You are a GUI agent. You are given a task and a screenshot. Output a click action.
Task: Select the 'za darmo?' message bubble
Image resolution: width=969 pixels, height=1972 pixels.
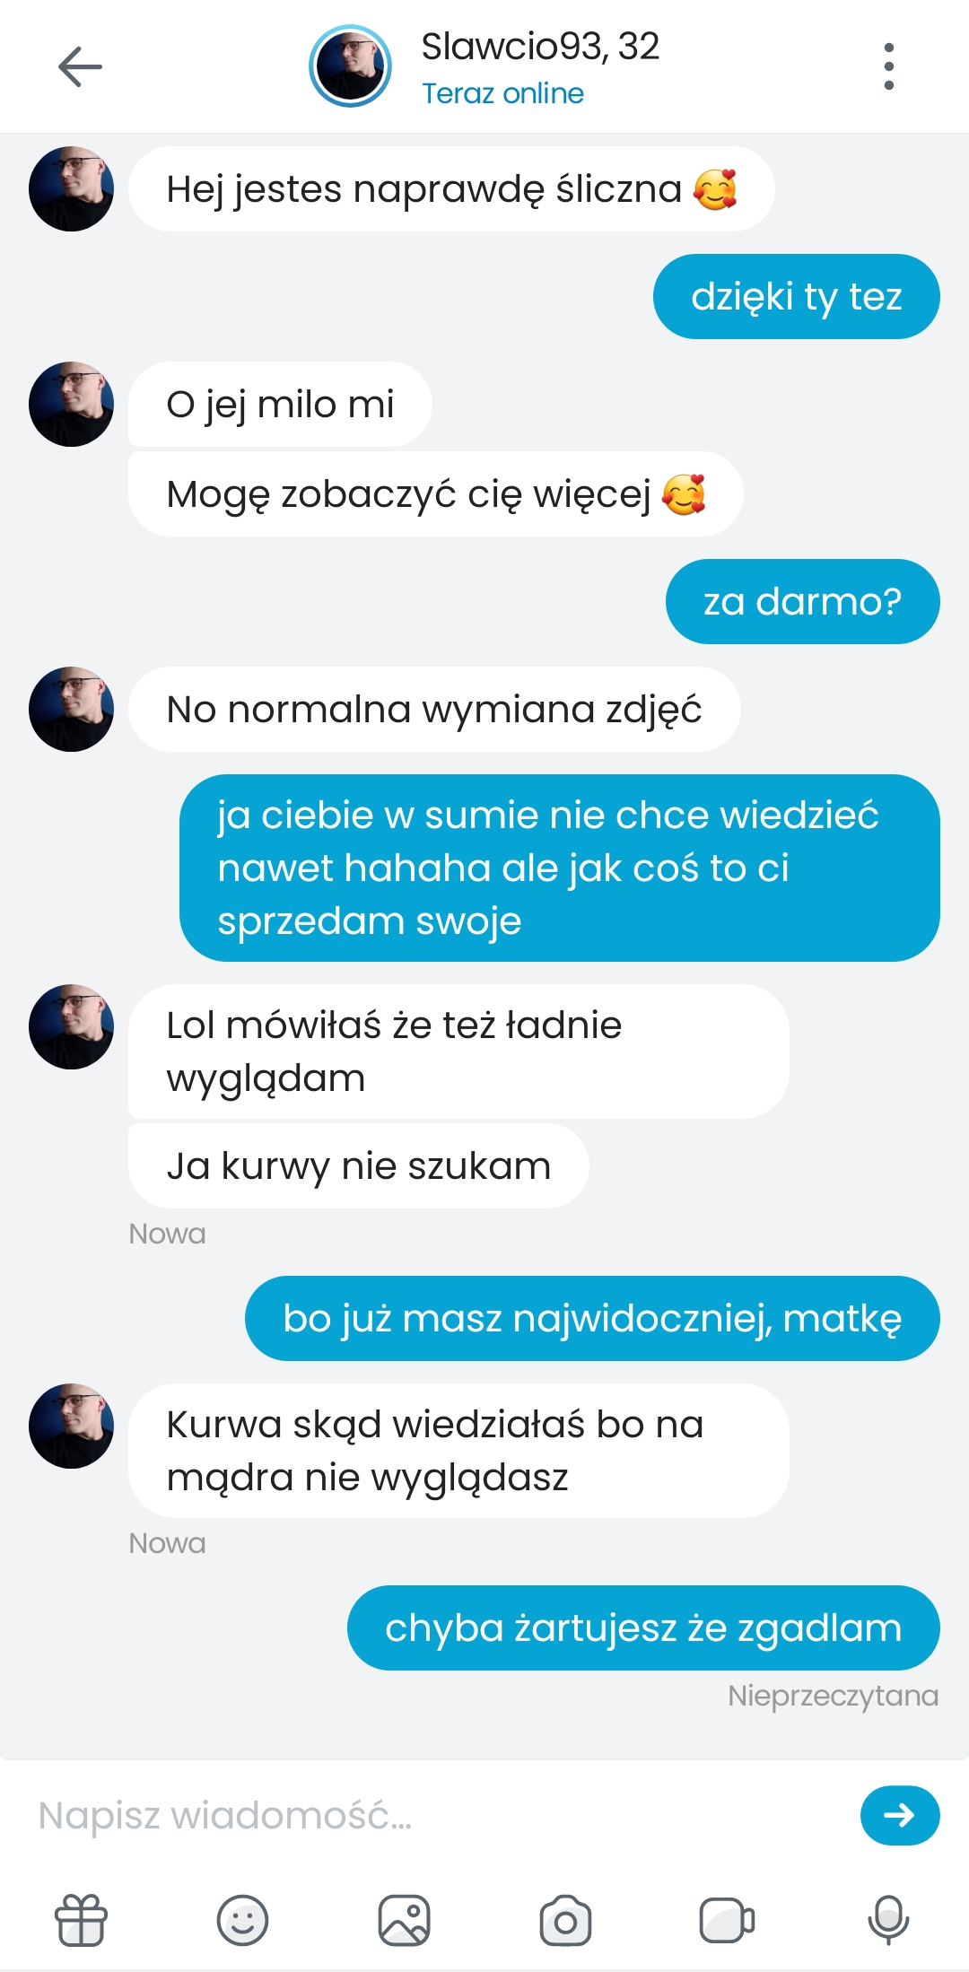tap(802, 601)
